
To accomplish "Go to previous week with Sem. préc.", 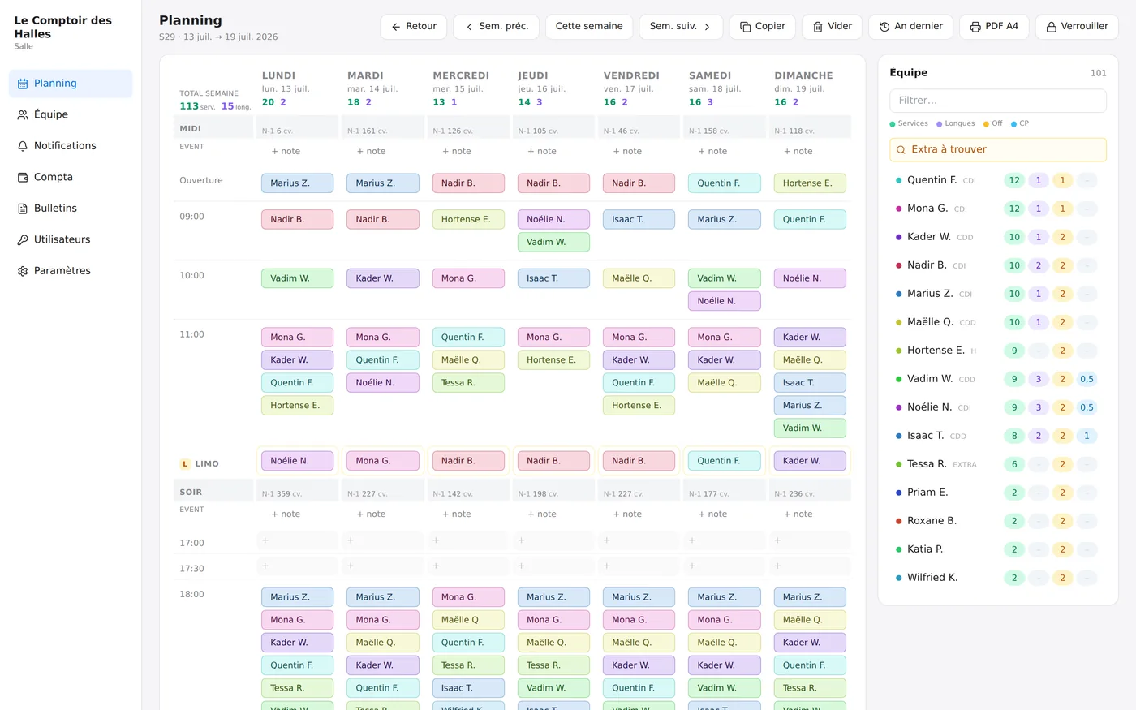I will pyautogui.click(x=497, y=27).
